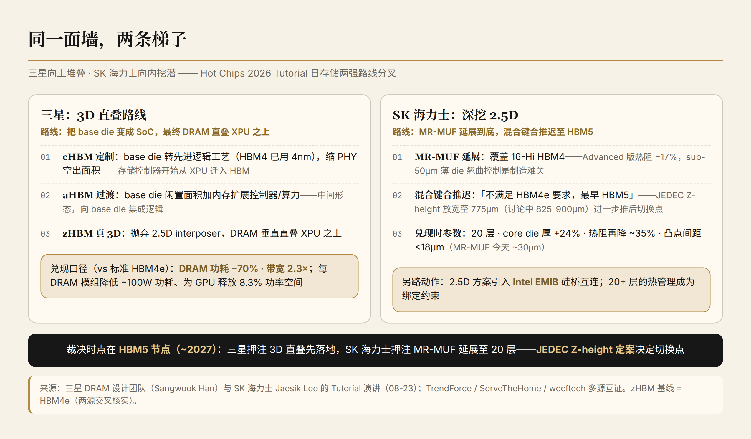Click the heading SK 海力士：深挖 2.5D
The width and height of the screenshot is (751, 439).
coord(455,115)
